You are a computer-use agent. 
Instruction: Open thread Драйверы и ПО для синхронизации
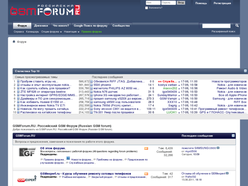[x=46, y=99]
